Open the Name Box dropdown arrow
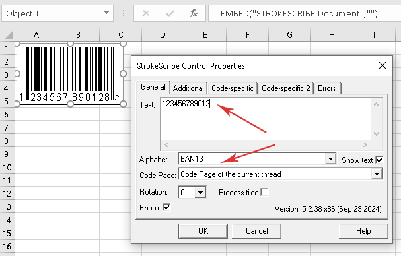Image resolution: width=401 pixels, height=256 pixels. click(x=106, y=13)
